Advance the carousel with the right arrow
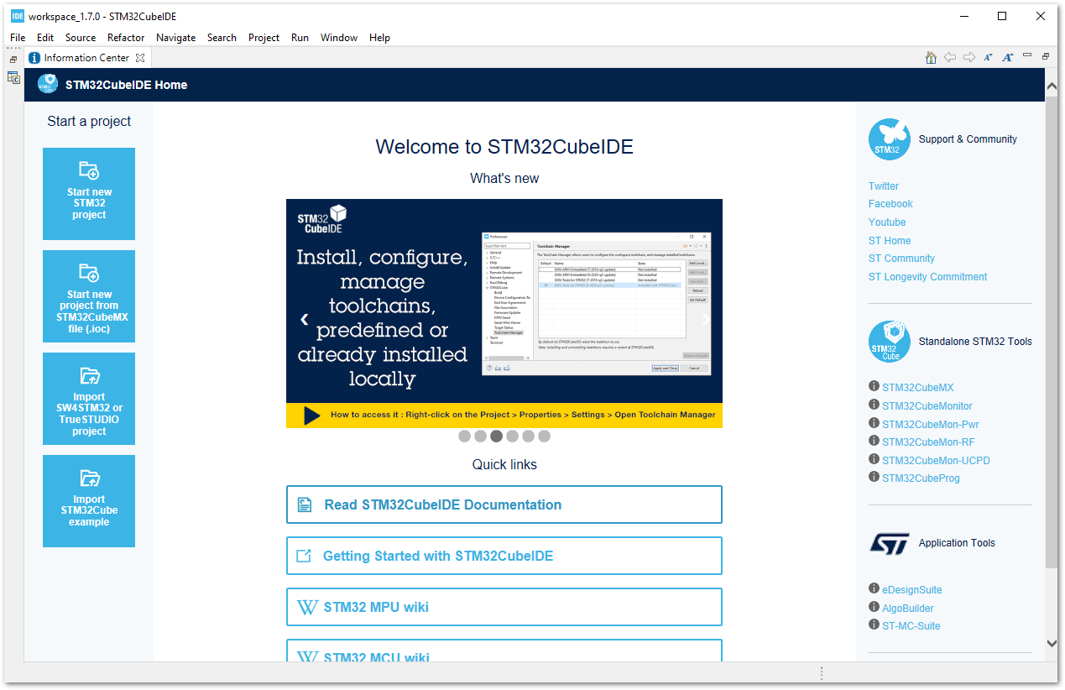This screenshot has height=690, width=1065. (x=705, y=319)
